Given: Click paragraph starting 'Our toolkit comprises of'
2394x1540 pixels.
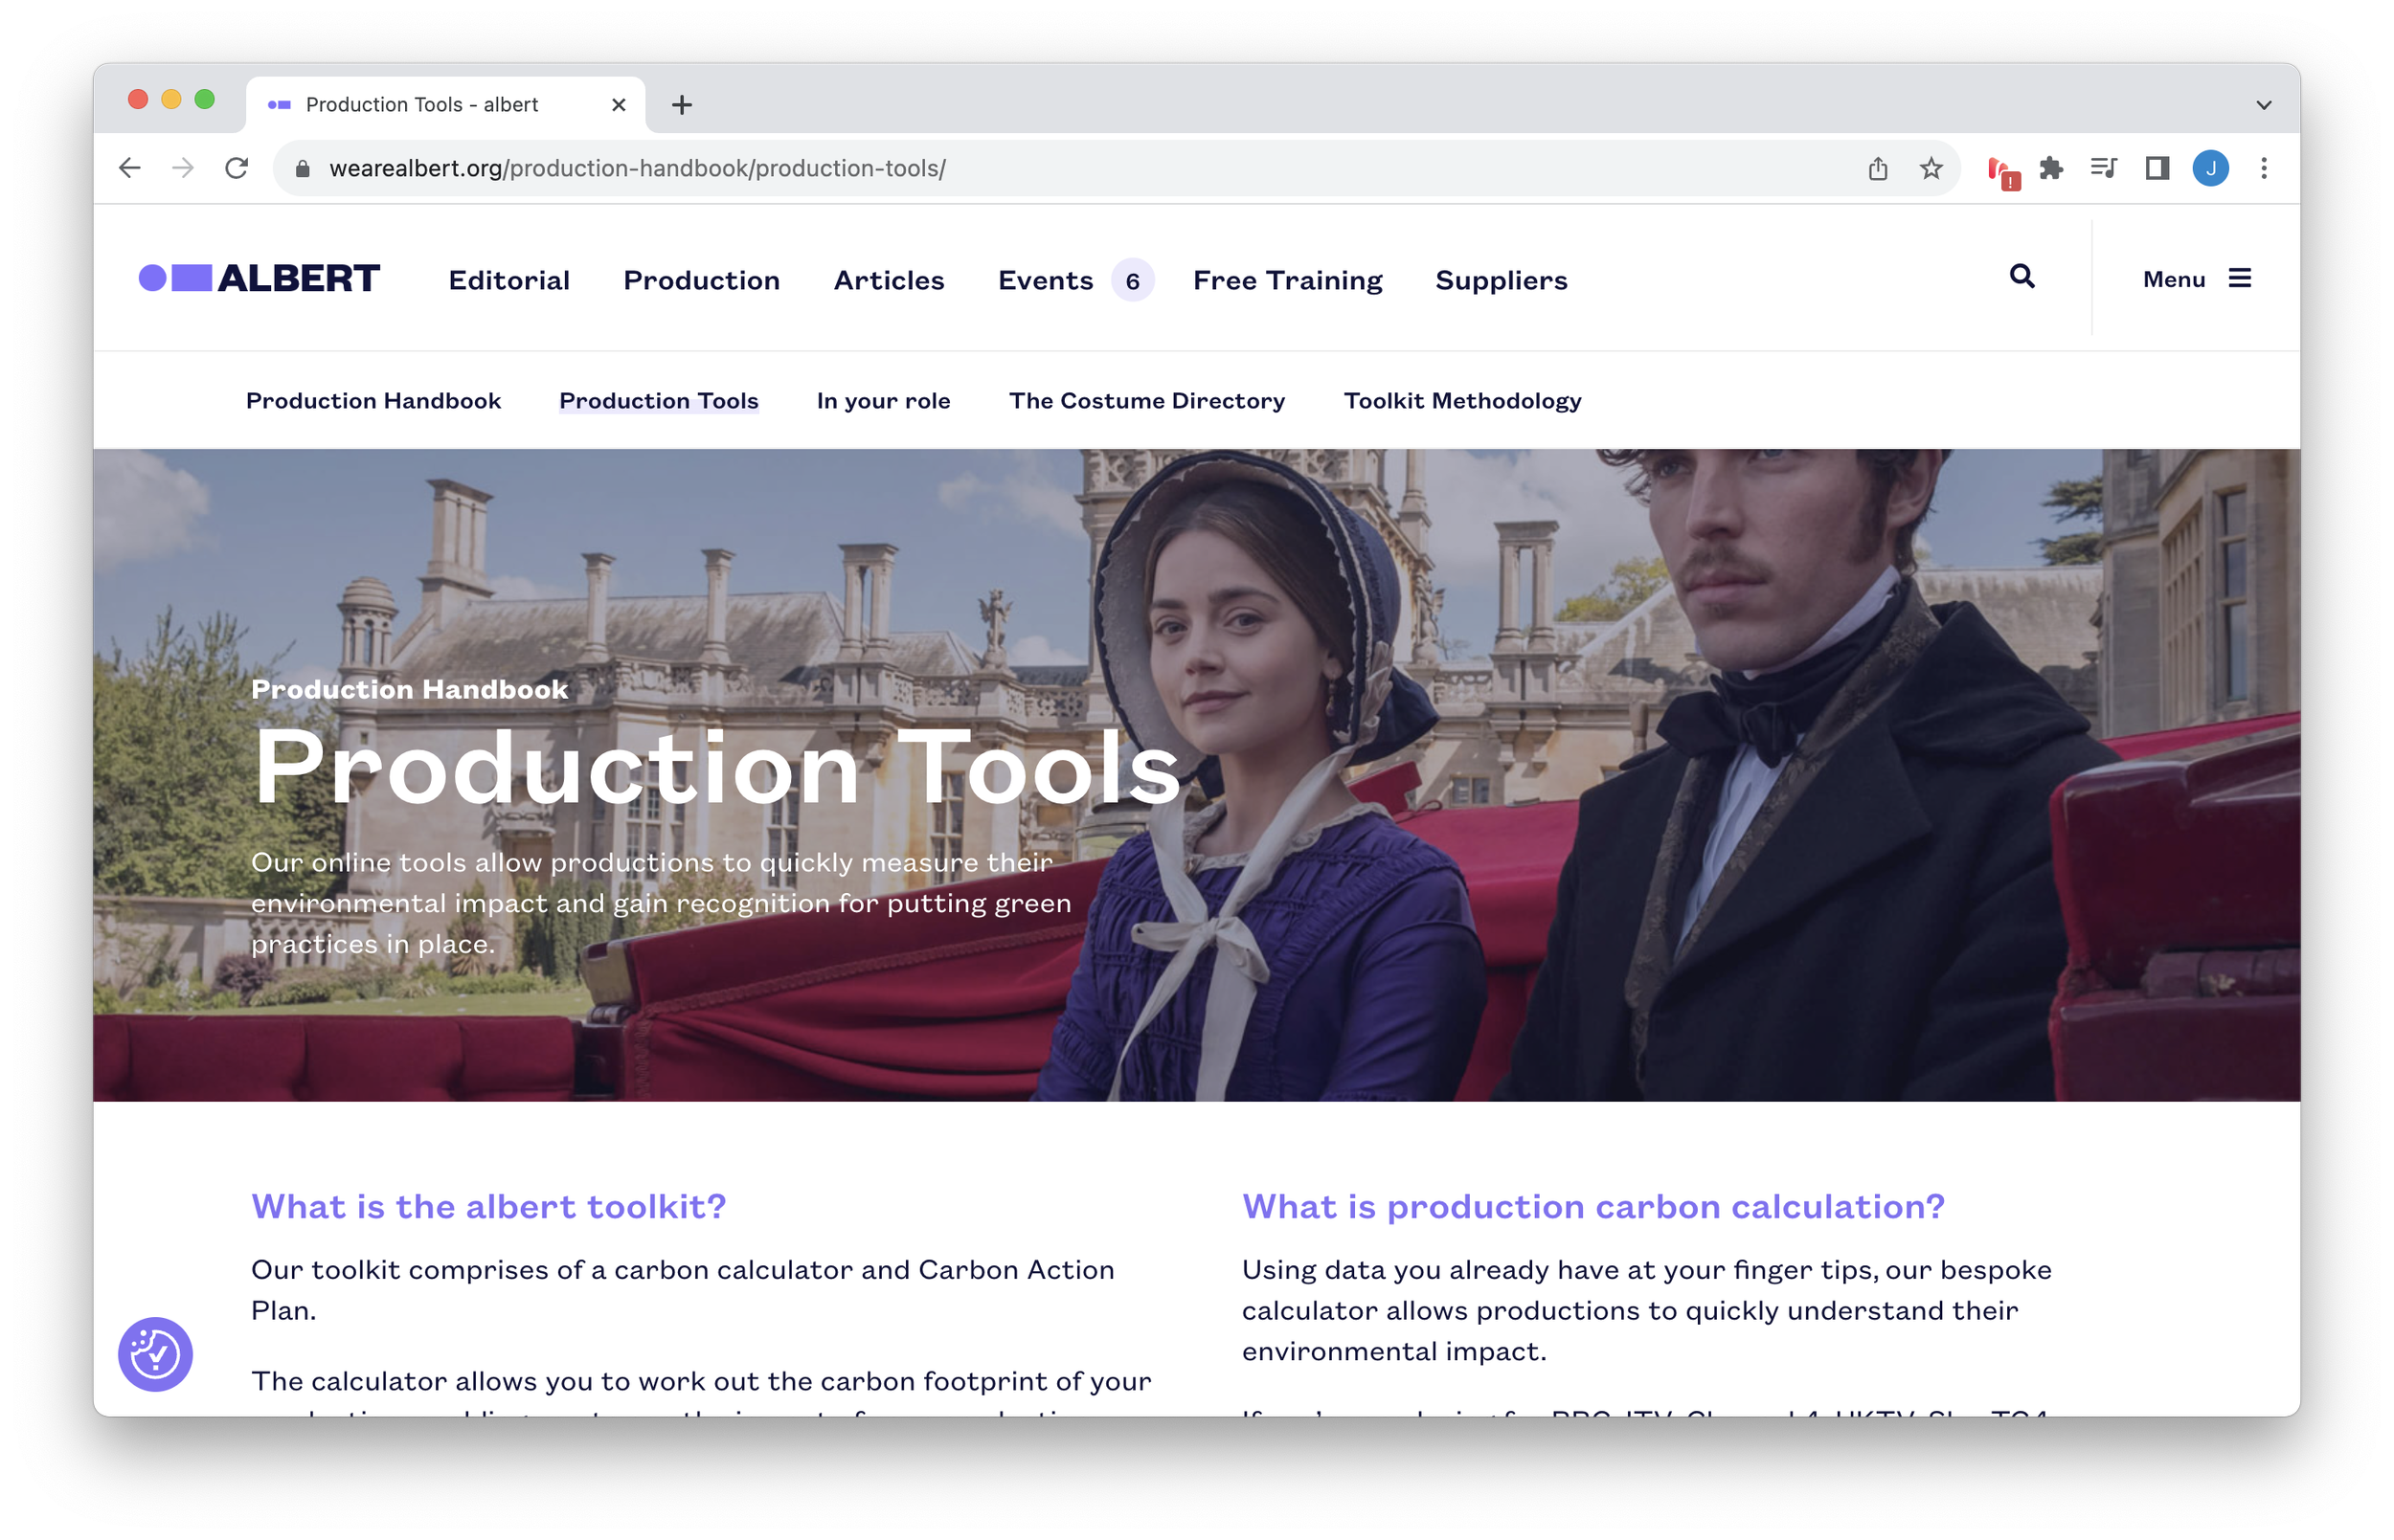Looking at the screenshot, I should pos(682,1290).
